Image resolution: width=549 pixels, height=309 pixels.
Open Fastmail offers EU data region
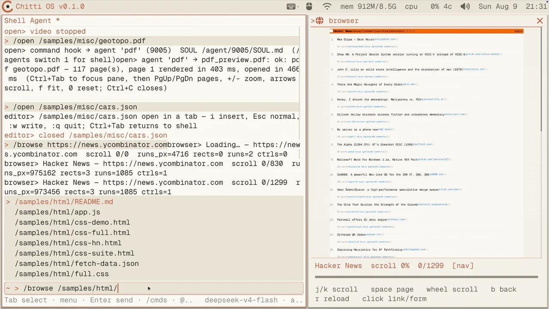pos(362,220)
